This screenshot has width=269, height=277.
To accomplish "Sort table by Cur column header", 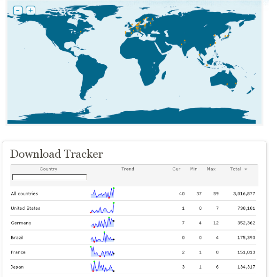I will (x=176, y=169).
